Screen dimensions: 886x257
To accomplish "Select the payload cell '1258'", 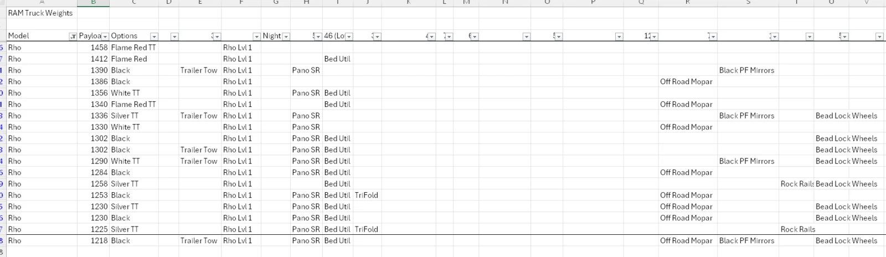I will [x=99, y=184].
